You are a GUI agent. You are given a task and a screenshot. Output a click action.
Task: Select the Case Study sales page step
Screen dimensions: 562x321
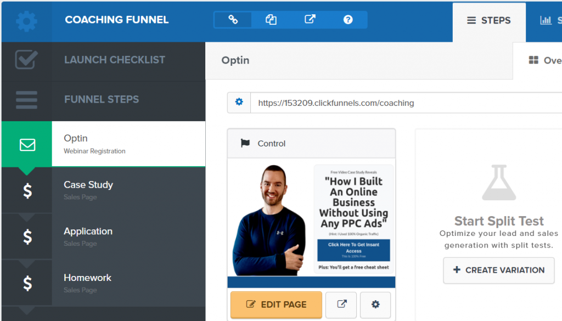click(x=128, y=190)
